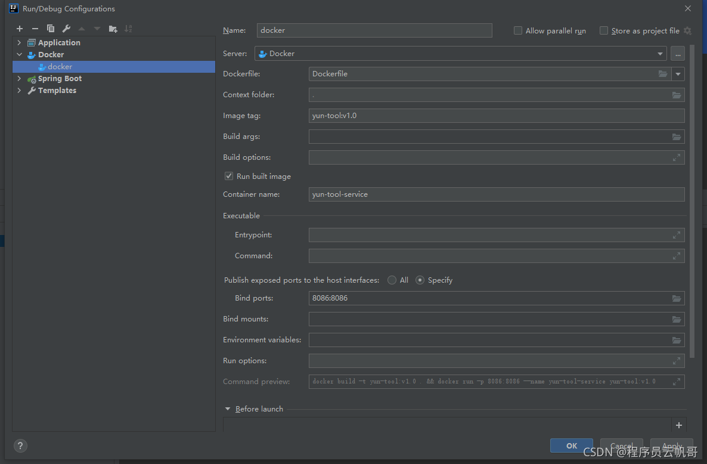The width and height of the screenshot is (707, 464).
Task: Browse for Dockerfile folder icon
Action: [662, 73]
